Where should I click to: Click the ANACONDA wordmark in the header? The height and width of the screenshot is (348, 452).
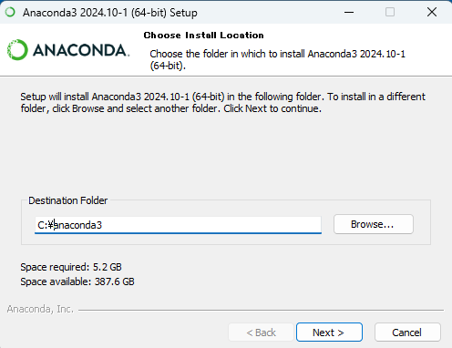[x=81, y=50]
